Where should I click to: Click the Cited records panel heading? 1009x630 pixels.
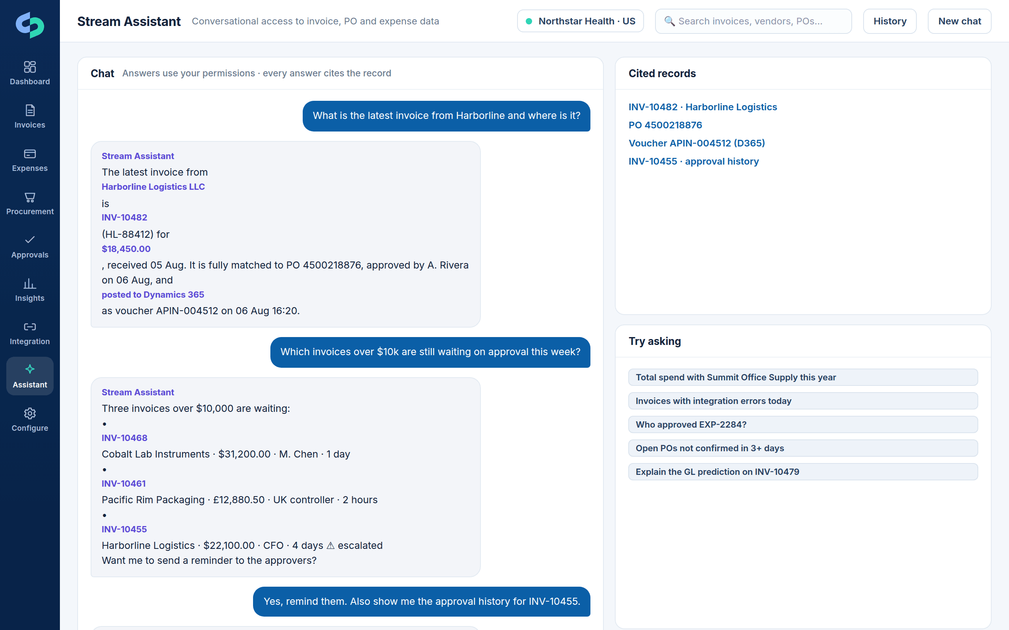click(x=662, y=74)
